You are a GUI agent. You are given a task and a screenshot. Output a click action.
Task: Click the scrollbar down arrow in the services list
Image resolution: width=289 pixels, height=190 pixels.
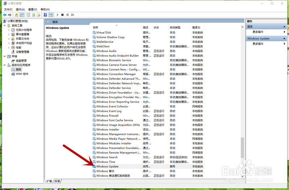click(242, 176)
